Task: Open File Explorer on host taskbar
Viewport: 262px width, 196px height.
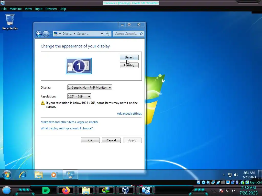Action: [86, 190]
